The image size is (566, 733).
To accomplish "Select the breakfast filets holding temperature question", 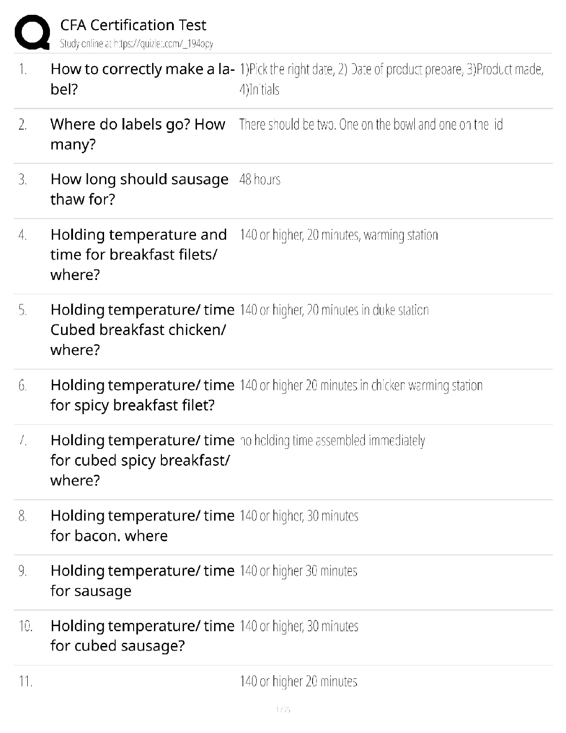I will coord(139,254).
